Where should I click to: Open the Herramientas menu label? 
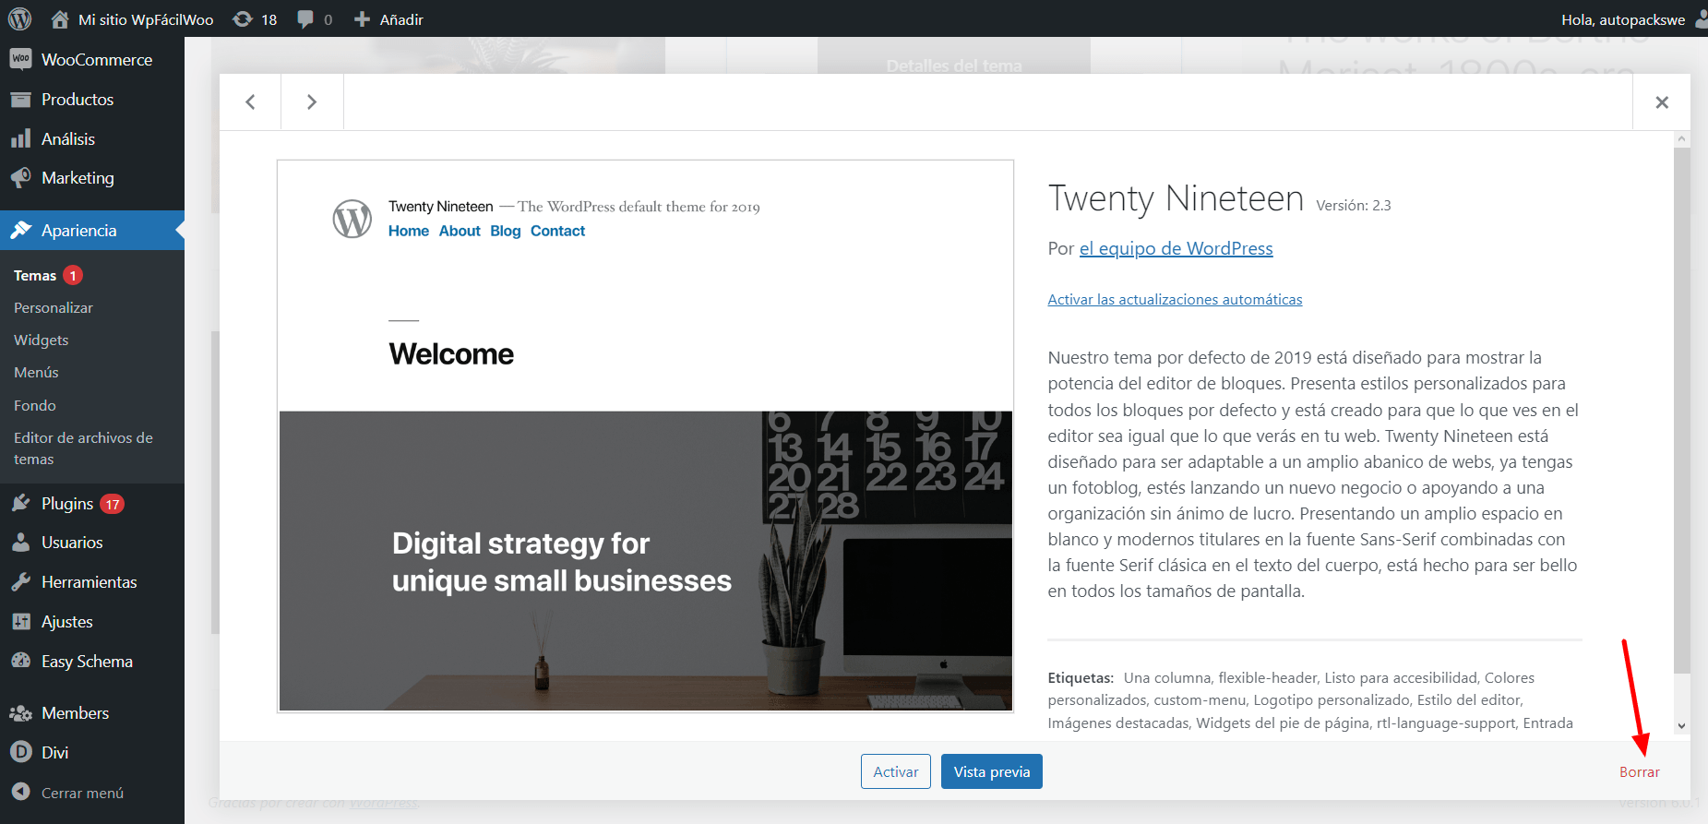[90, 581]
